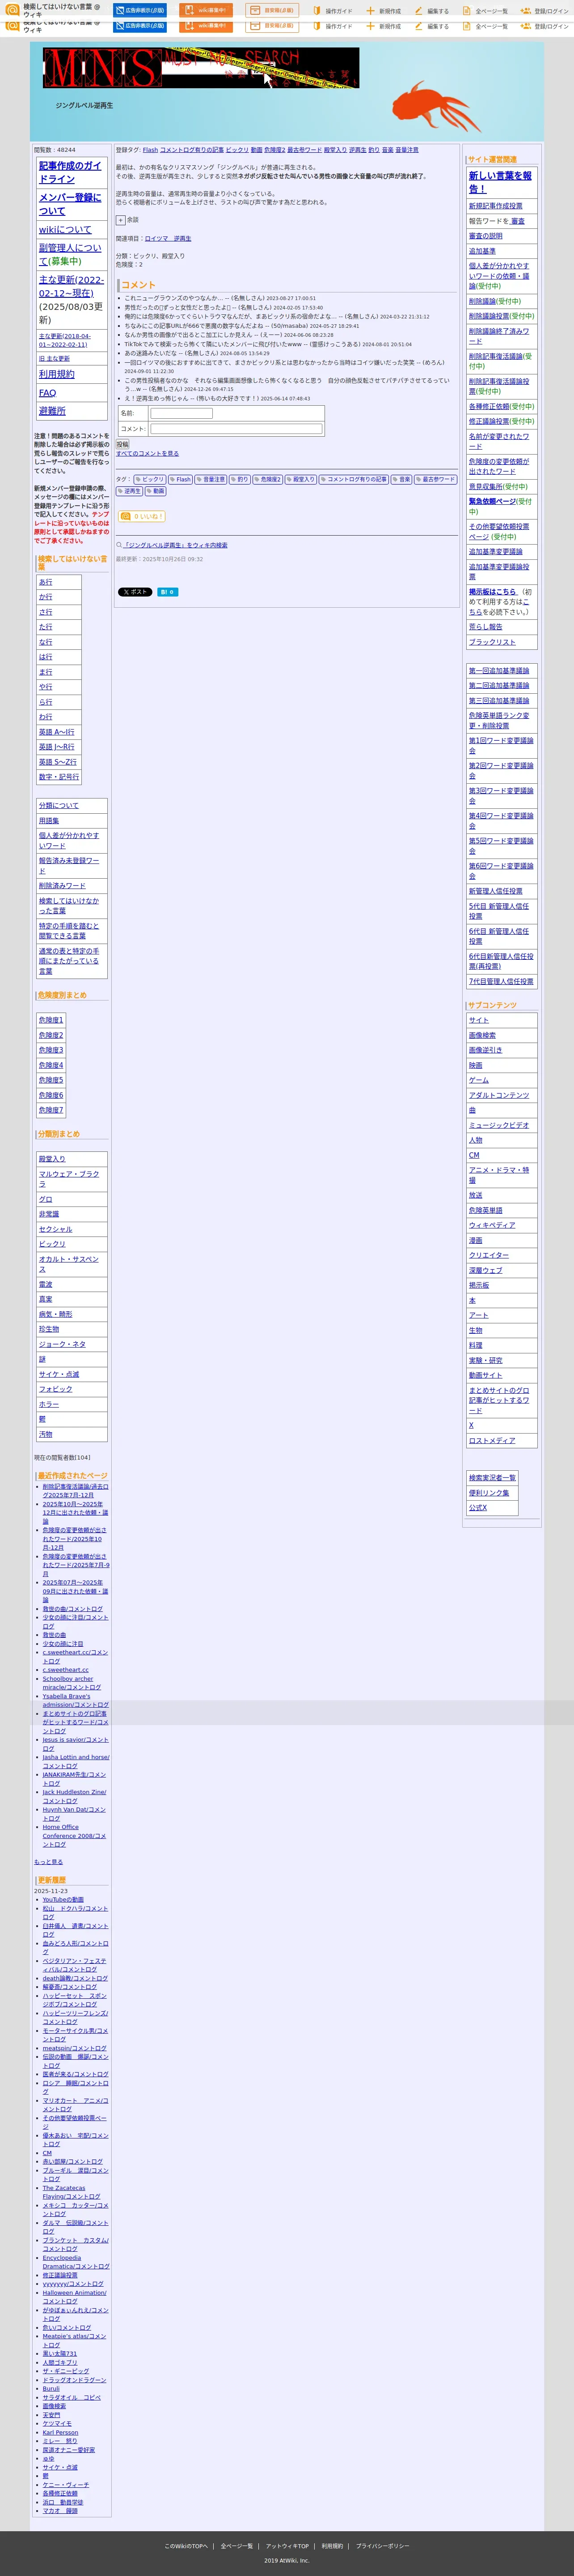Image resolution: width=574 pixels, height=2576 pixels.
Task: Click 登録/ログイン in the topmost header row
Action: [x=545, y=11]
